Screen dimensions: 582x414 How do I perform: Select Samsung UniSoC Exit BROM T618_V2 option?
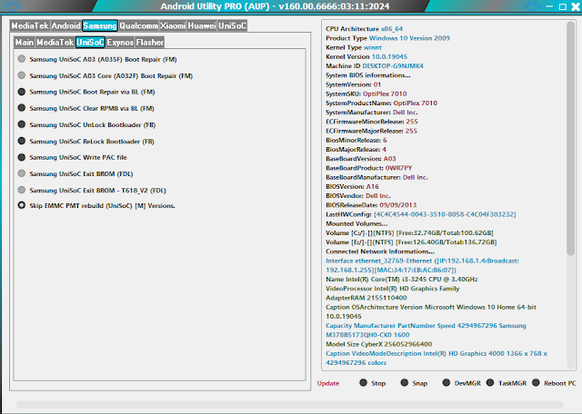(92, 191)
